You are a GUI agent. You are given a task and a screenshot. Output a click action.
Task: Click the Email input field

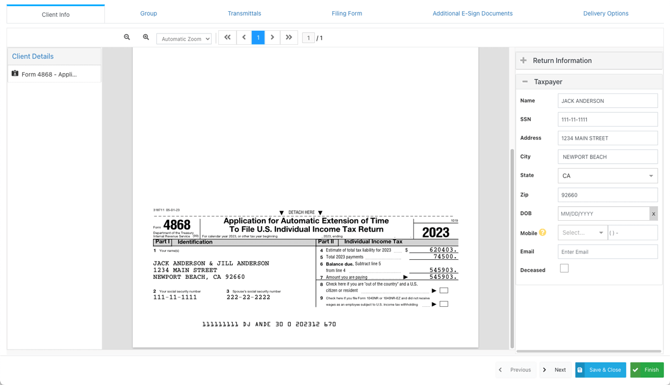[607, 252]
